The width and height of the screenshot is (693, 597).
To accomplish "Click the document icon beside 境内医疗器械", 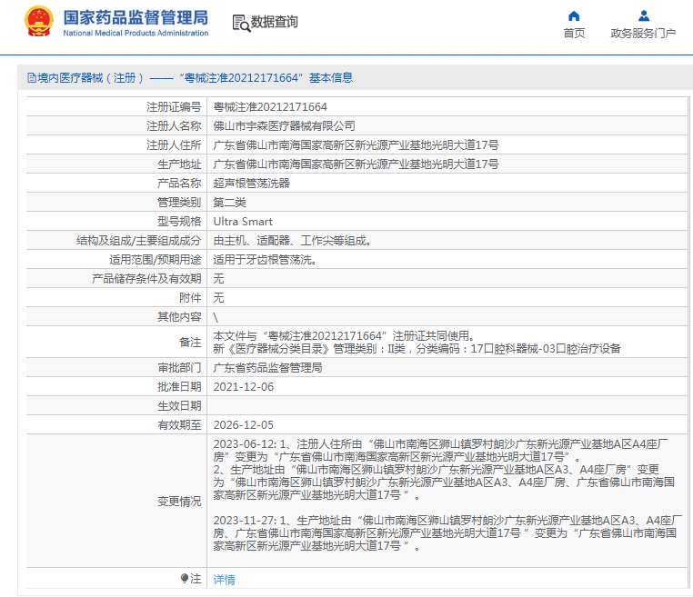I will pyautogui.click(x=32, y=78).
